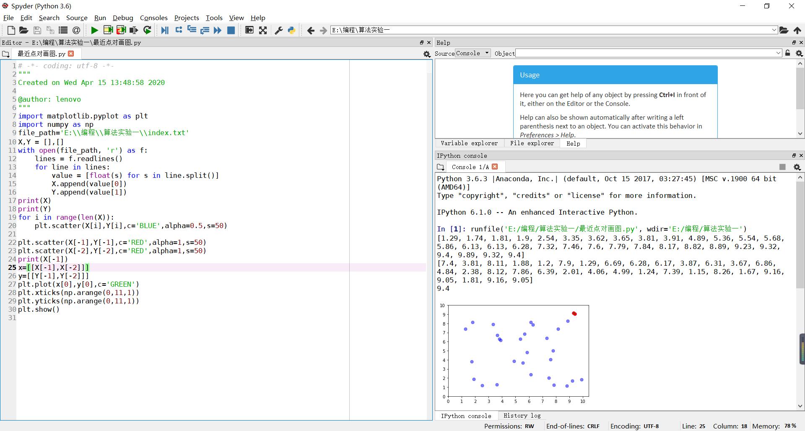This screenshot has height=431, width=805.
Task: Open PYTHONPATH manager Python icon
Action: point(291,30)
